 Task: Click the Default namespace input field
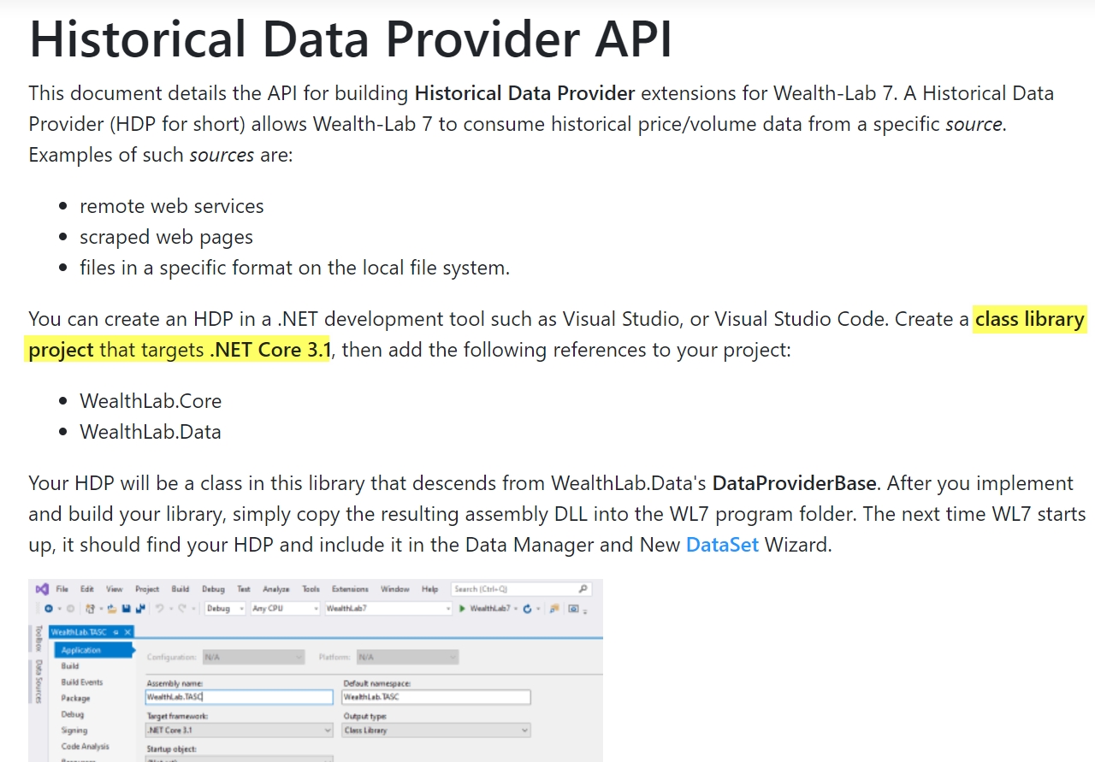click(436, 697)
